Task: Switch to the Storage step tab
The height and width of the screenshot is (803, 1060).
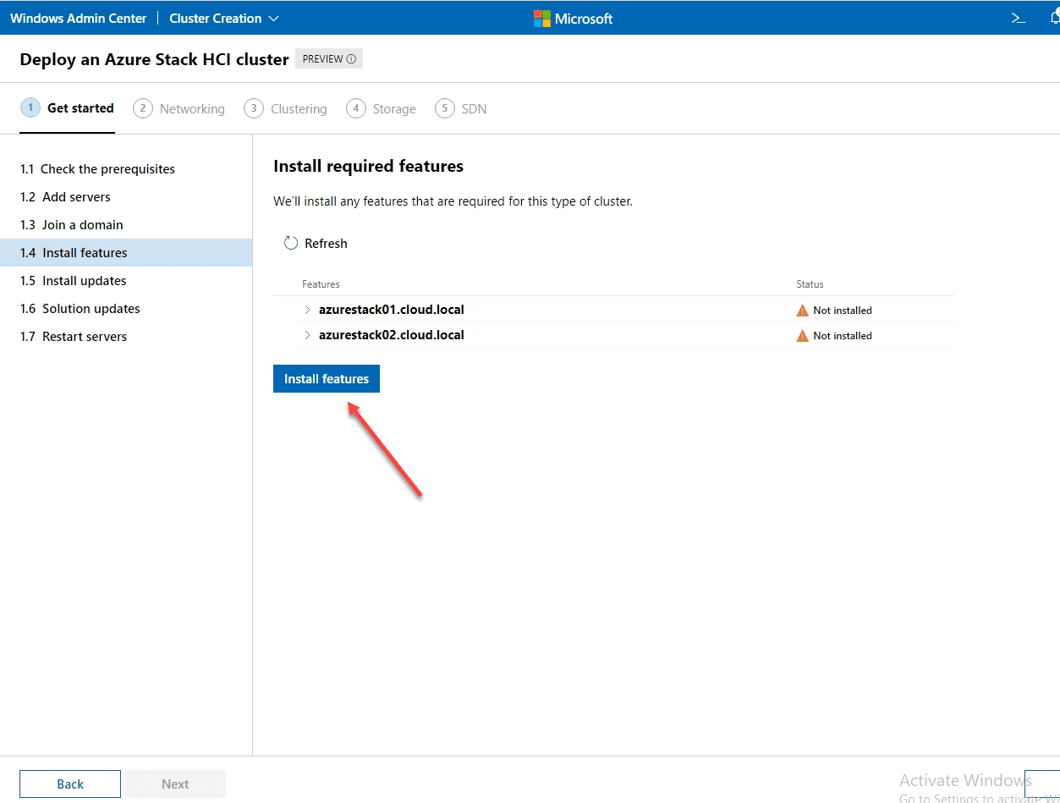Action: [x=394, y=109]
